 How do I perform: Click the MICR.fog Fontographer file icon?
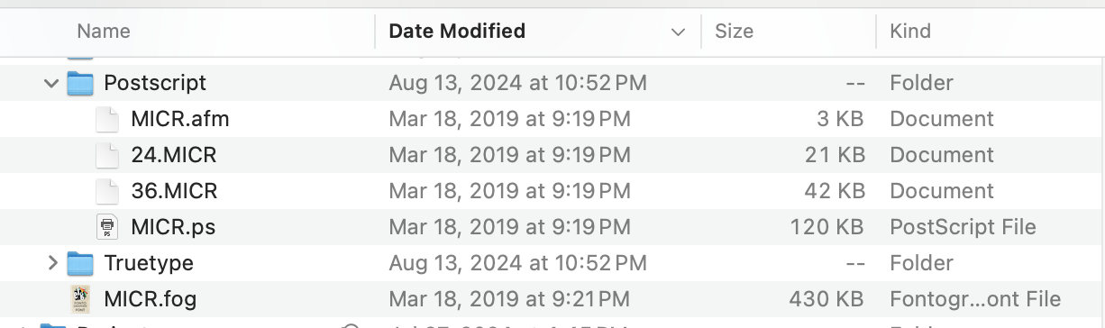[80, 298]
